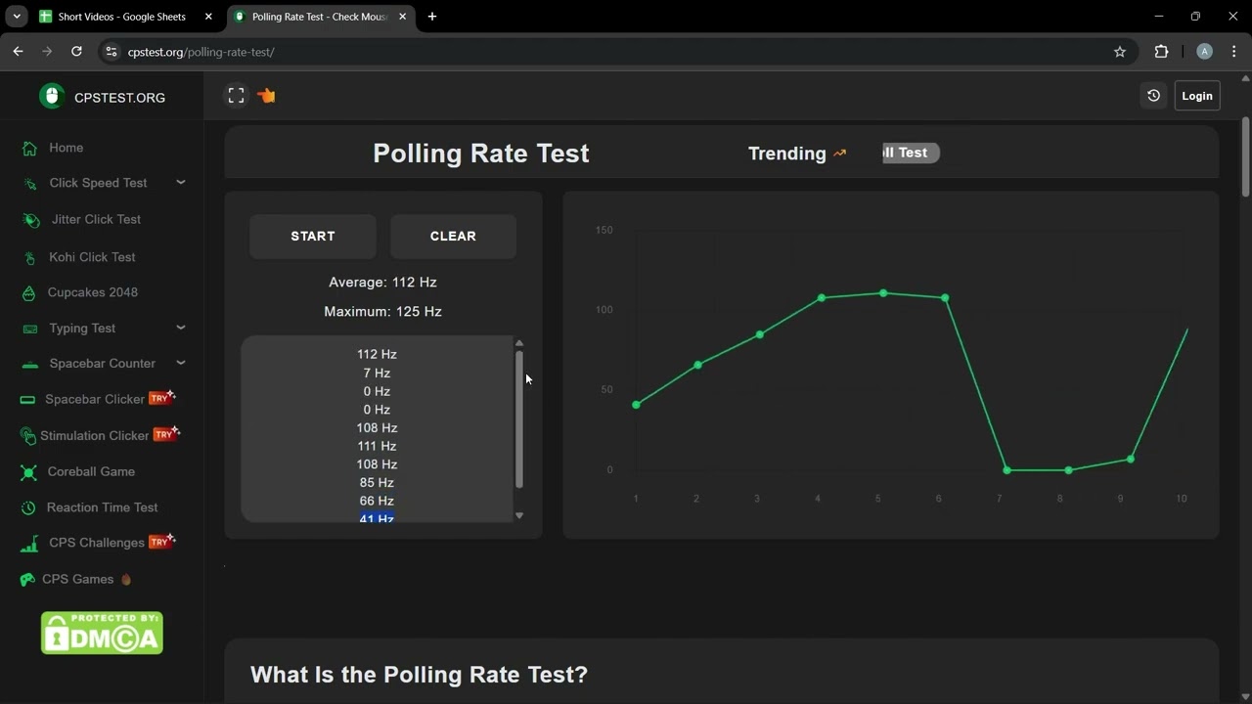
Task: Click the 7 Hz list entry
Action: (x=377, y=373)
